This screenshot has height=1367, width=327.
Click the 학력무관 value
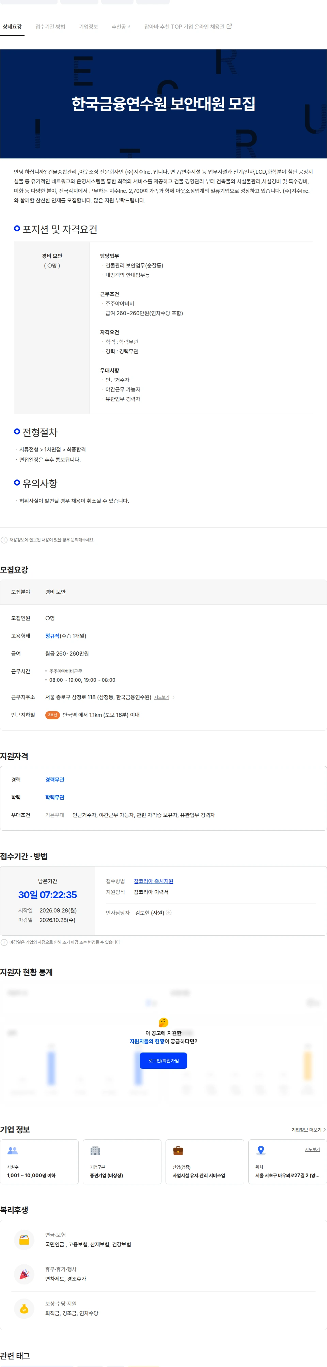click(x=55, y=797)
